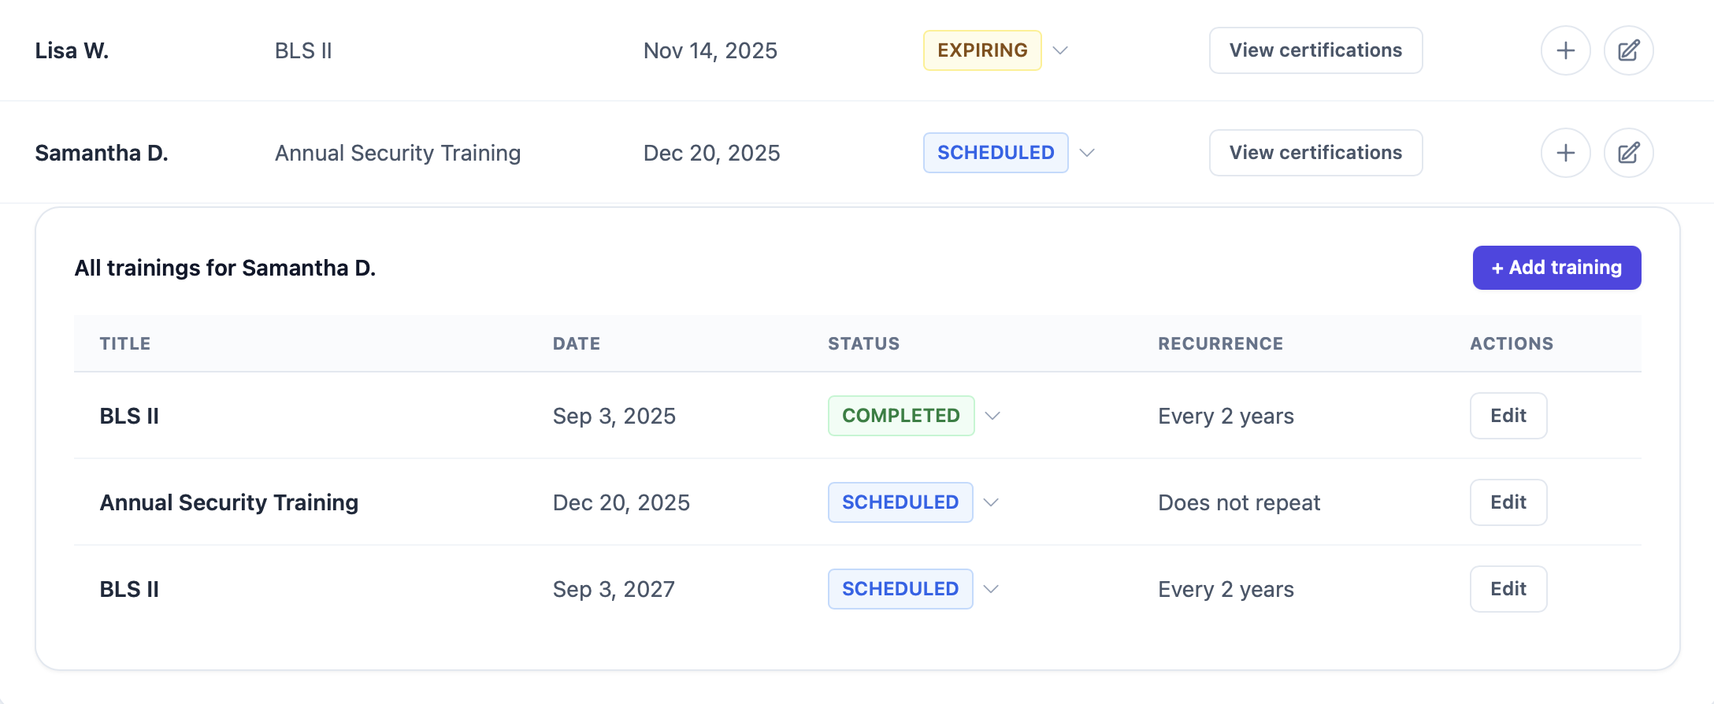Screen dimensions: 1714x704
Task: Click the EXPIRING status badge
Action: pyautogui.click(x=982, y=50)
